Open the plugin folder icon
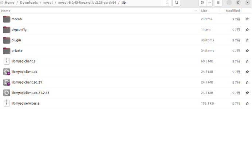 click(x=7, y=40)
